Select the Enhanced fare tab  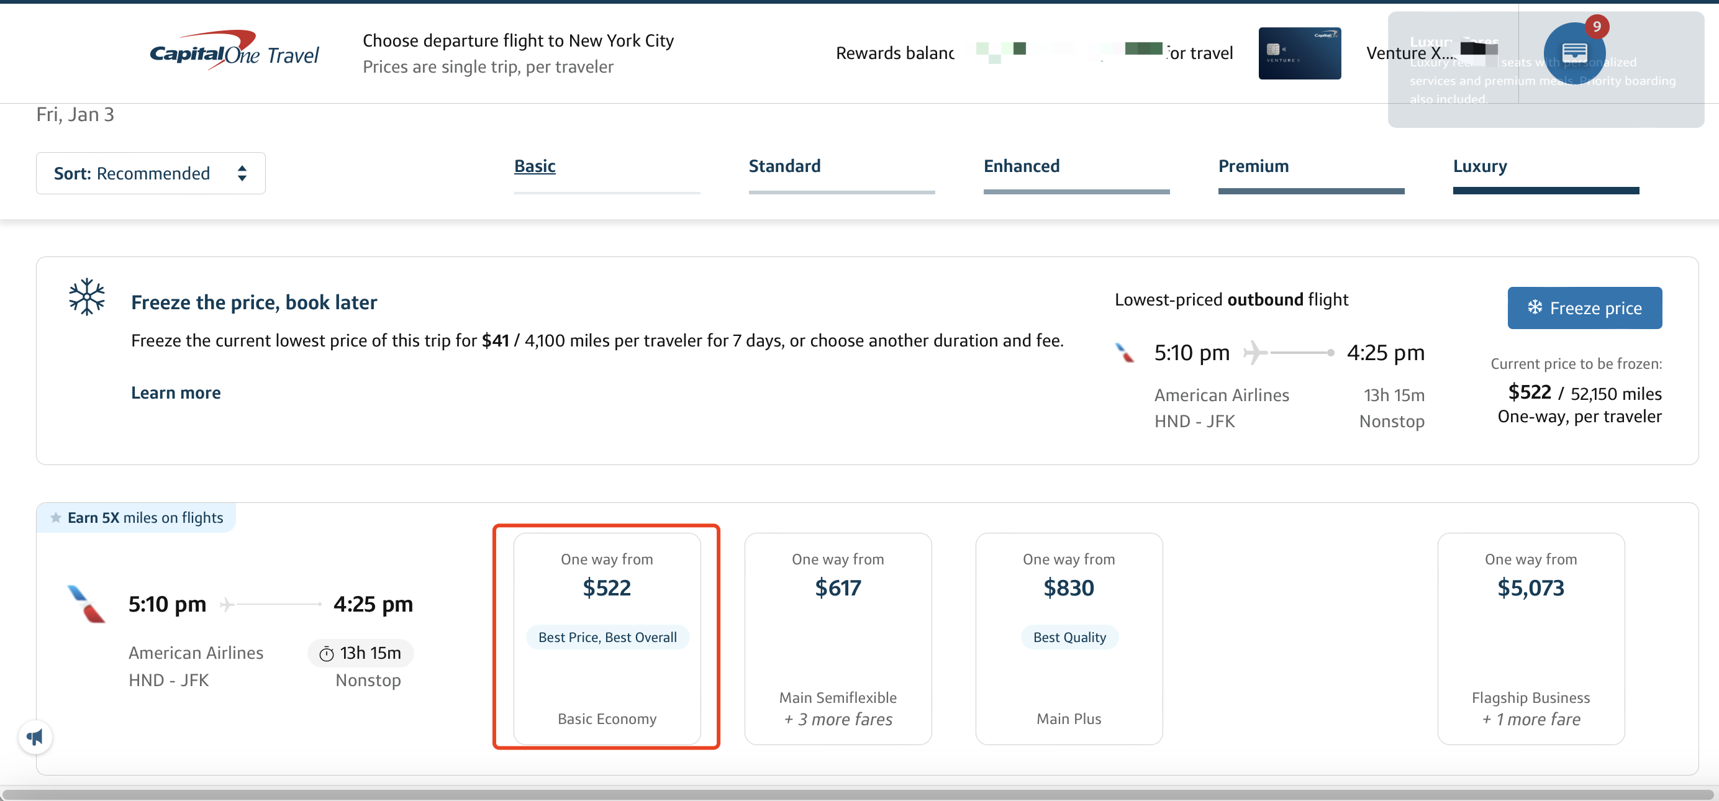click(x=1022, y=166)
